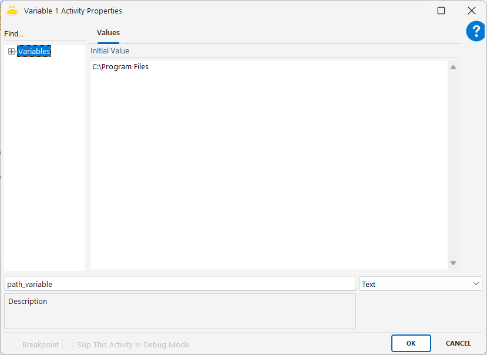
Task: Click the C:\Program Files initial value text
Action: (x=120, y=67)
